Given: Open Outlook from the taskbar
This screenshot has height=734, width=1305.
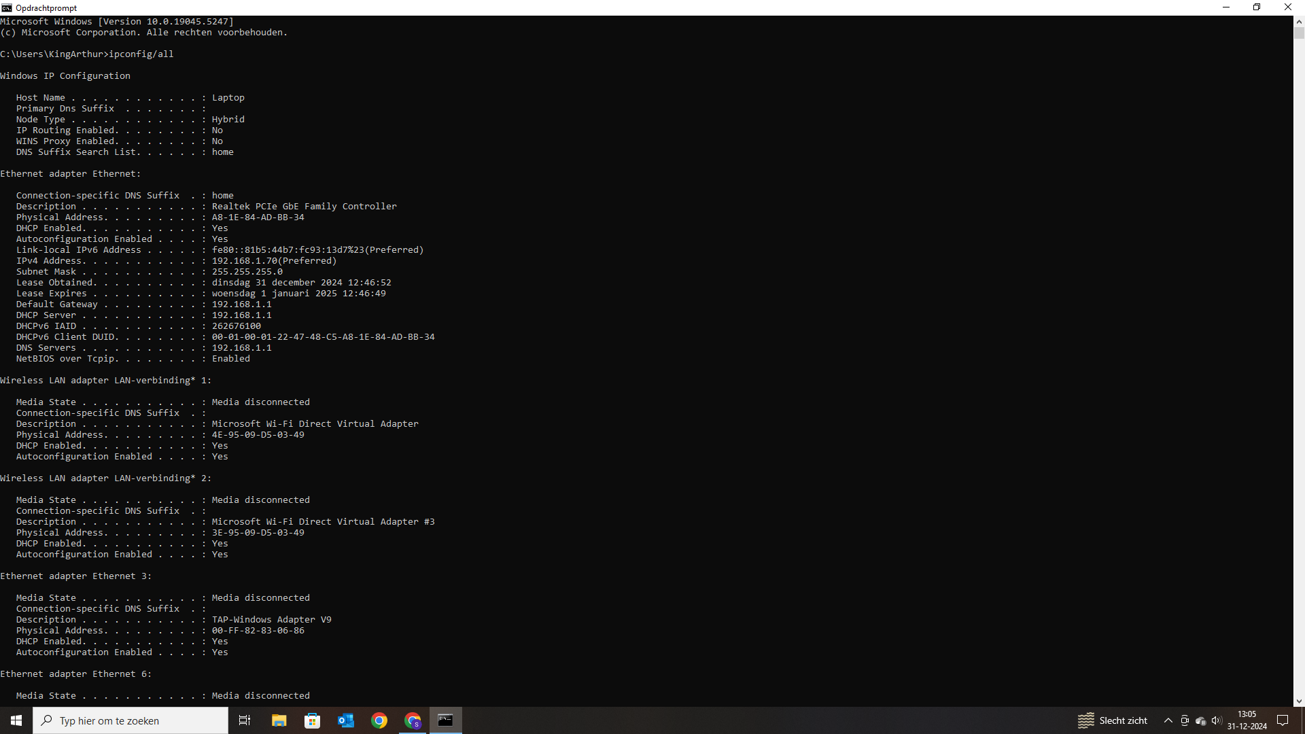Looking at the screenshot, I should coord(345,720).
